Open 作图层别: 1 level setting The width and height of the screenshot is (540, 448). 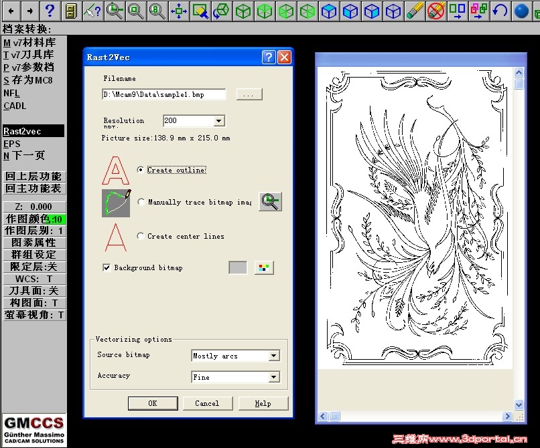33,231
